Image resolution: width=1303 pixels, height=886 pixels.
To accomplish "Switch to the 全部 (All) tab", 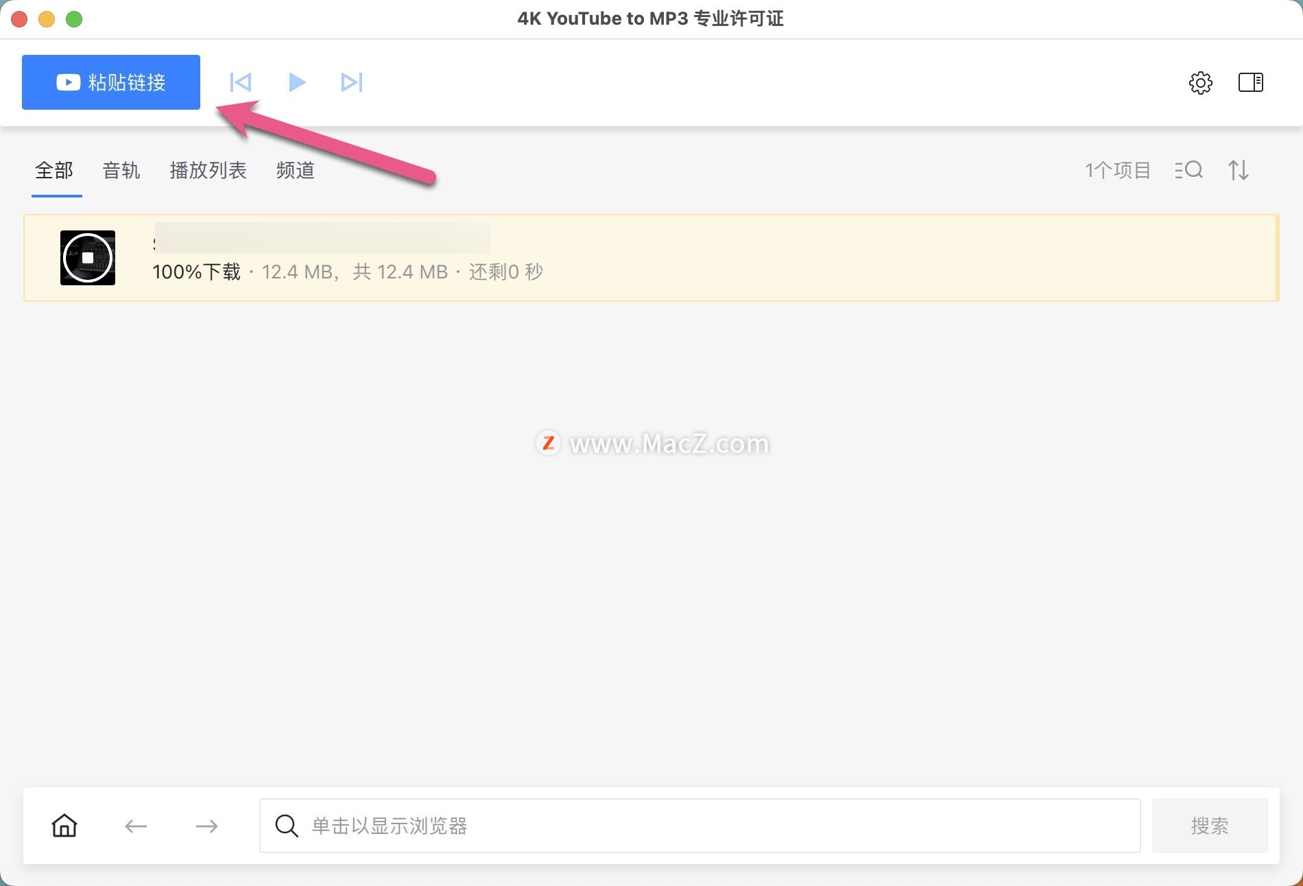I will 54,170.
